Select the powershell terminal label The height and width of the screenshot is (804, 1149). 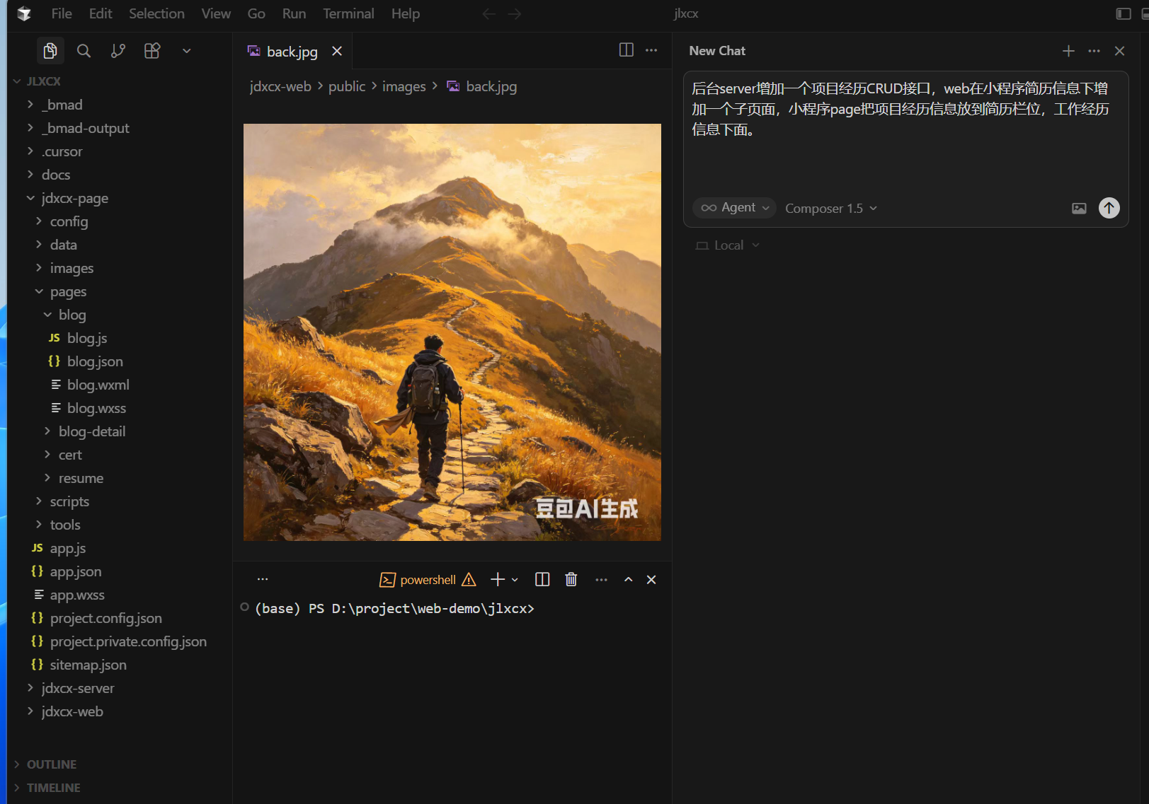click(428, 580)
